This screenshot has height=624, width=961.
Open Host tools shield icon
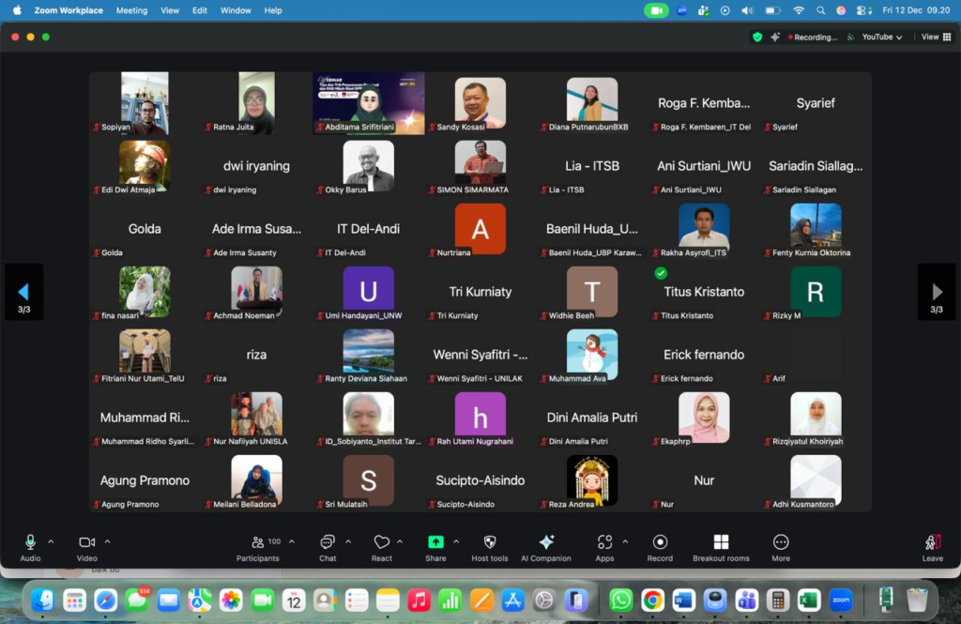[490, 543]
